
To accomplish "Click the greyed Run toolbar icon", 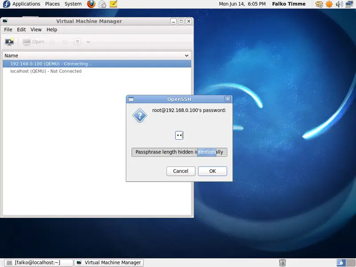I will click(x=52, y=42).
